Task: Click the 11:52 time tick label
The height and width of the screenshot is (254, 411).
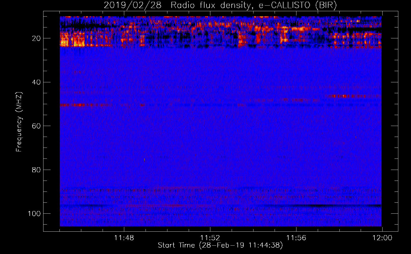Action: (x=210, y=238)
